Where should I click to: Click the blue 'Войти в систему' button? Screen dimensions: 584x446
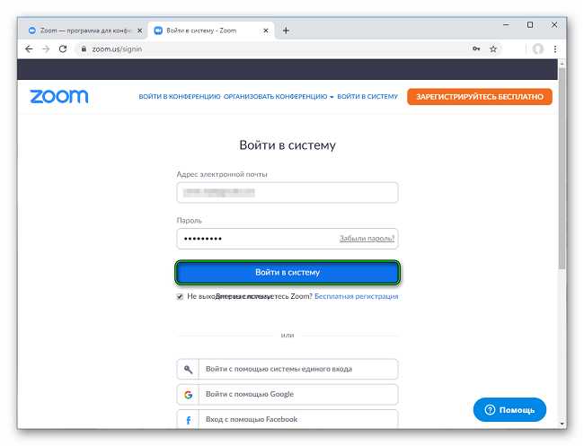[288, 273]
